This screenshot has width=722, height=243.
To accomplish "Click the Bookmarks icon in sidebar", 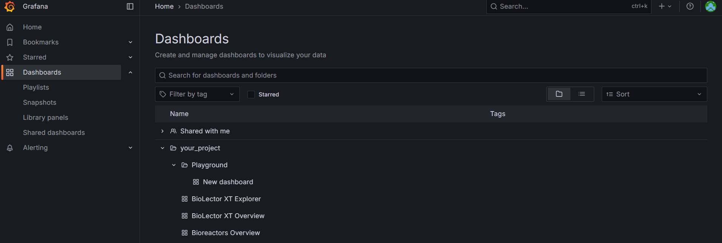I will click(10, 42).
